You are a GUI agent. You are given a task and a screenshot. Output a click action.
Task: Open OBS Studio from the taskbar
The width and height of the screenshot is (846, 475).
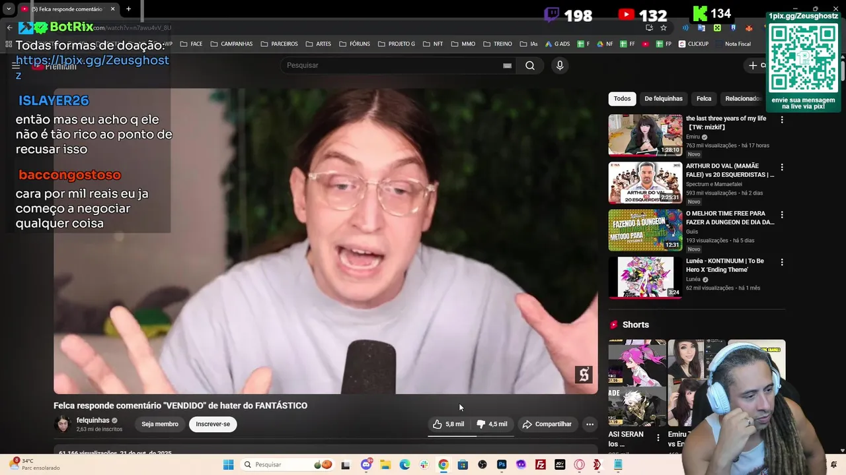click(482, 464)
